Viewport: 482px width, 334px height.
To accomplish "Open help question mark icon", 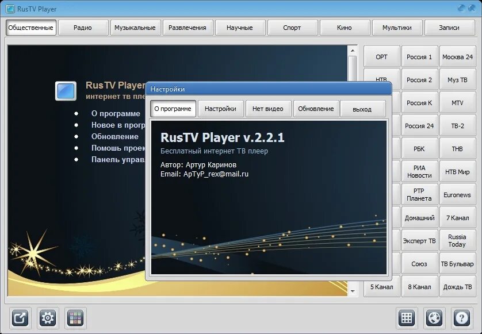I will 462,318.
